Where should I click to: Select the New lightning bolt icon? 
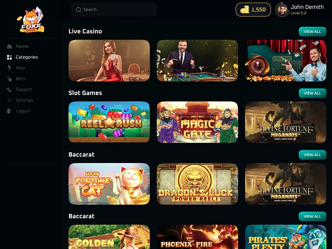point(9,68)
